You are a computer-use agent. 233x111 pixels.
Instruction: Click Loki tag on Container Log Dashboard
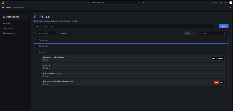pos(214,59)
